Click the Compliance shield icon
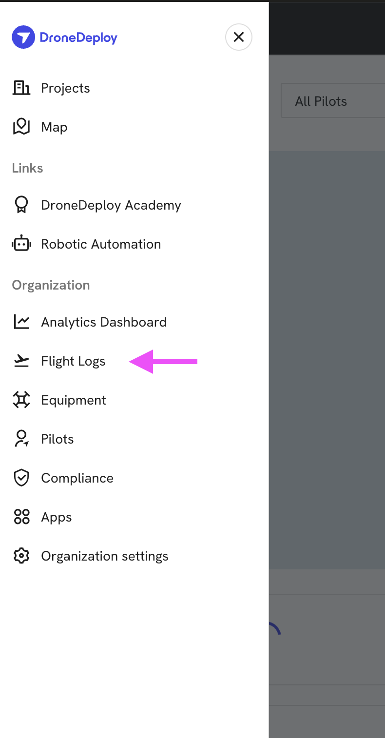The image size is (385, 738). coord(21,478)
